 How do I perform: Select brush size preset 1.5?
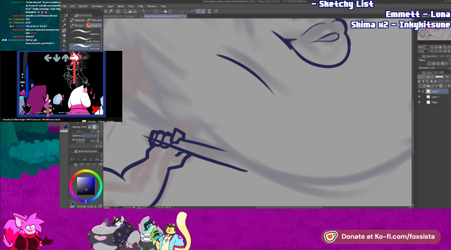(85, 158)
